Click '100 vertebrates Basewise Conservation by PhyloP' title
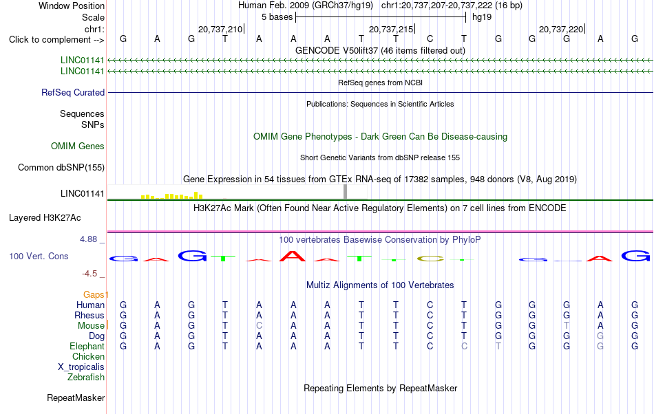Screen dimensions: 654x414 tap(380, 239)
